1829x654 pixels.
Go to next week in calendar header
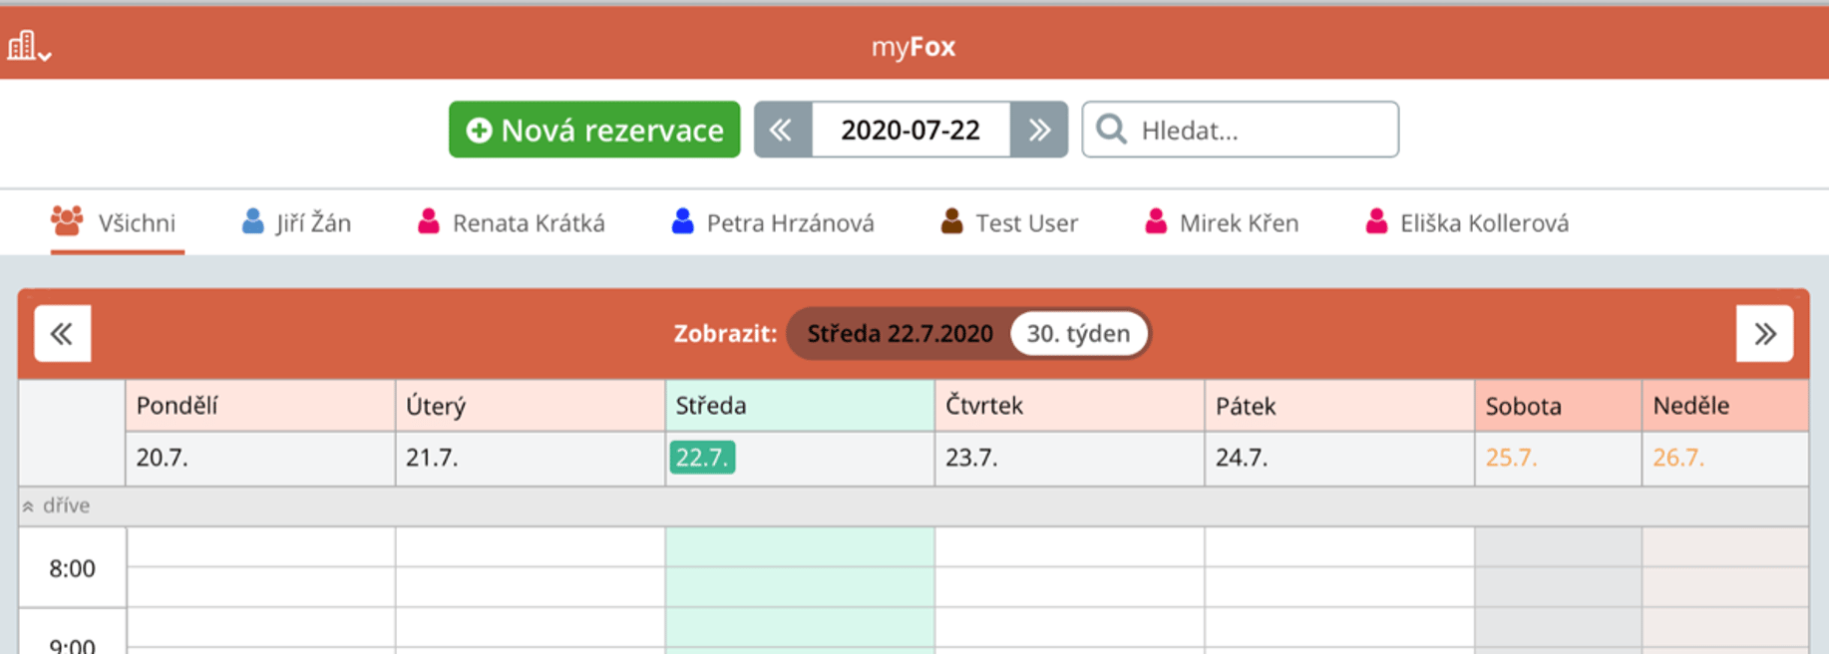(1764, 333)
